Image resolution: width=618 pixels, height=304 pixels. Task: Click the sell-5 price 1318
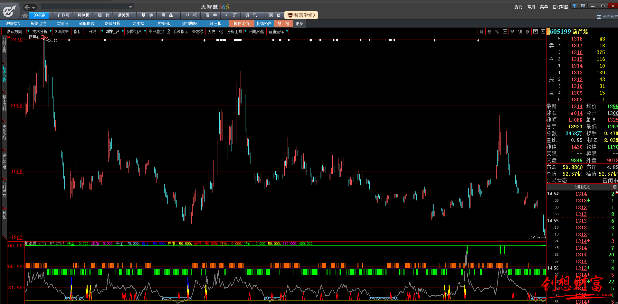(x=577, y=39)
